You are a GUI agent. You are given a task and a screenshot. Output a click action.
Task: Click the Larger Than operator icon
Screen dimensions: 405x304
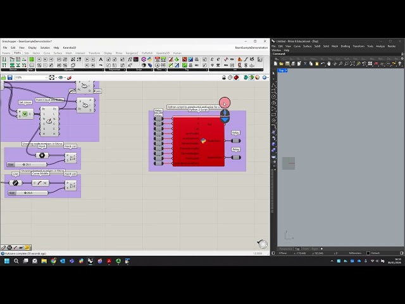(87, 60)
